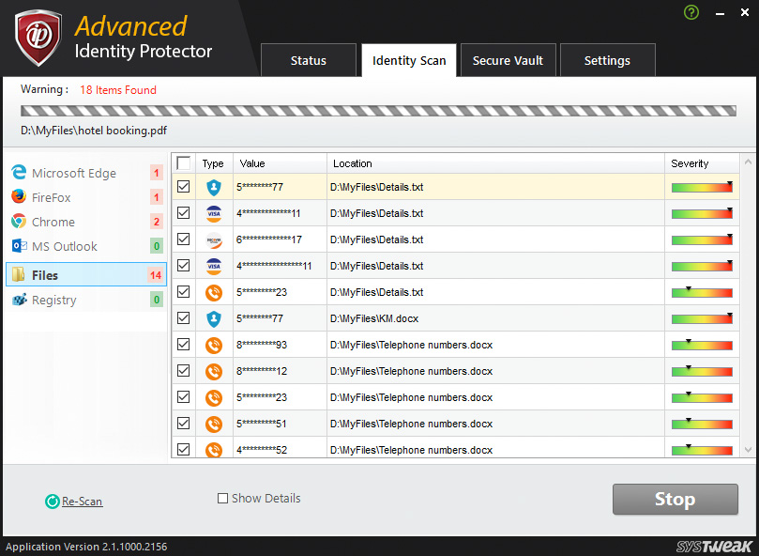Screen dimensions: 759x556
Task: Open the Settings tab
Action: [607, 61]
